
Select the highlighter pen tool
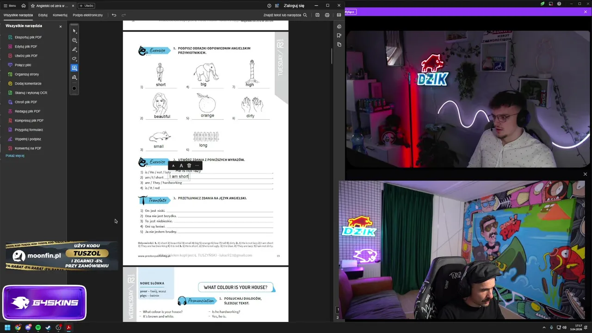point(74,49)
